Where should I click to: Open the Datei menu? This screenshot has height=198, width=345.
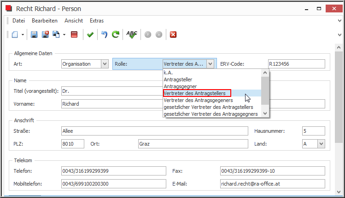[18, 21]
